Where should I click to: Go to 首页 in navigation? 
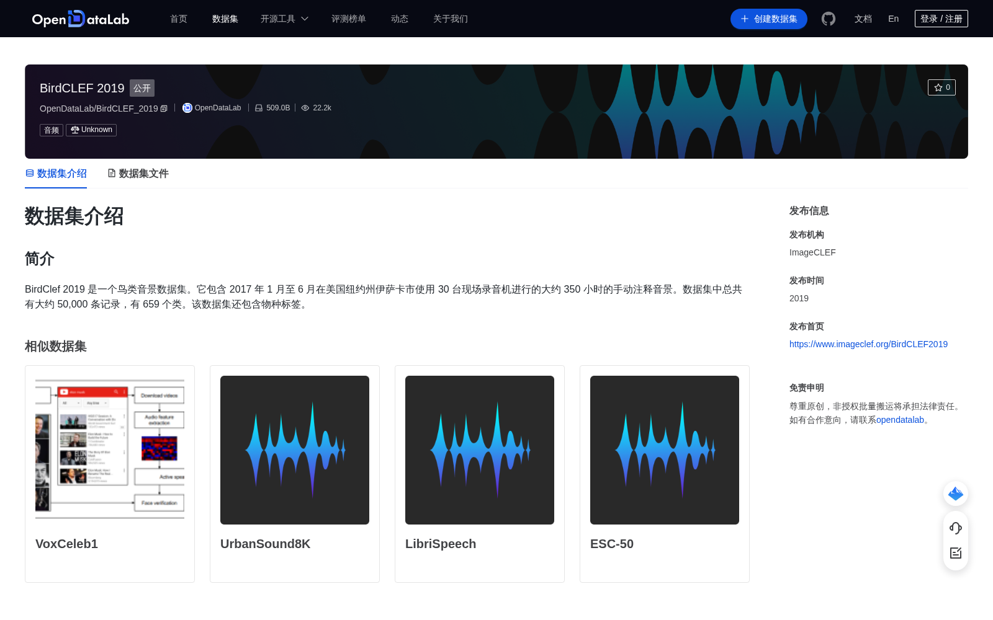[x=179, y=19]
